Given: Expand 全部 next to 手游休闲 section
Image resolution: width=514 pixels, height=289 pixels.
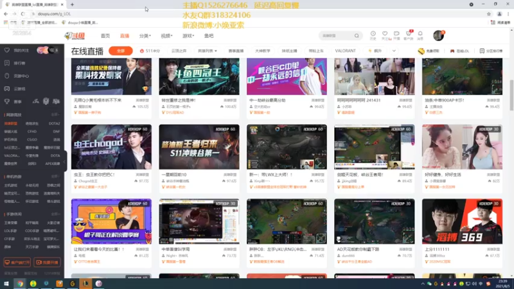Looking at the screenshot, I should tap(55, 214).
